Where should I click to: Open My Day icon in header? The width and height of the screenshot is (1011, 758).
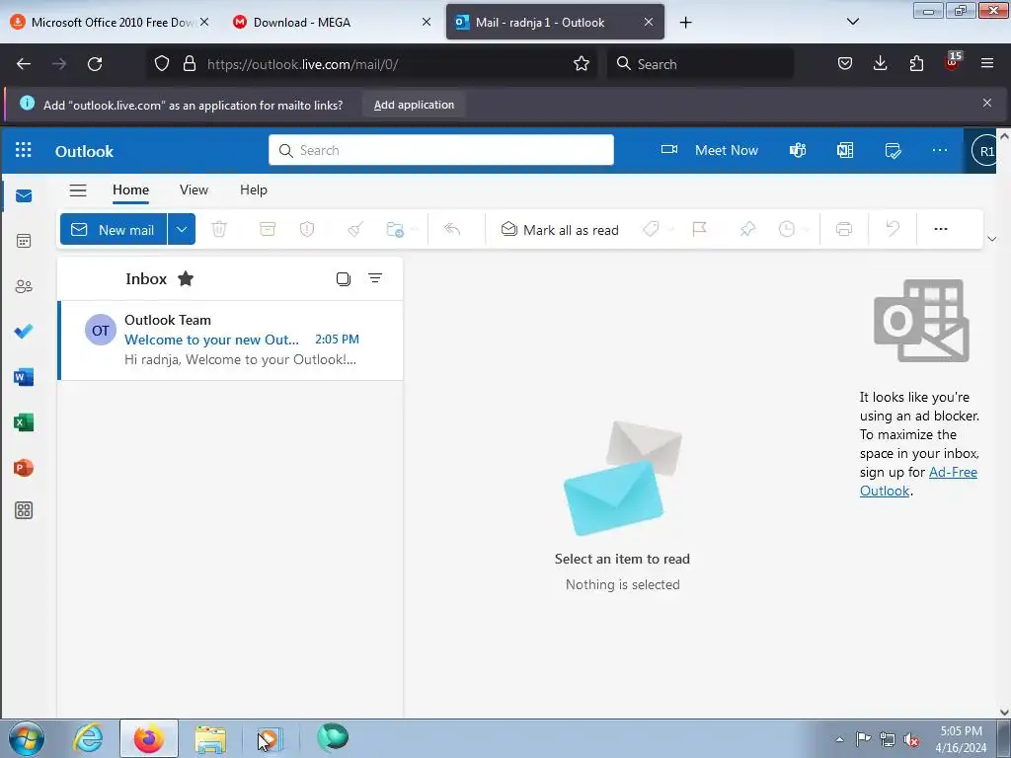[893, 150]
